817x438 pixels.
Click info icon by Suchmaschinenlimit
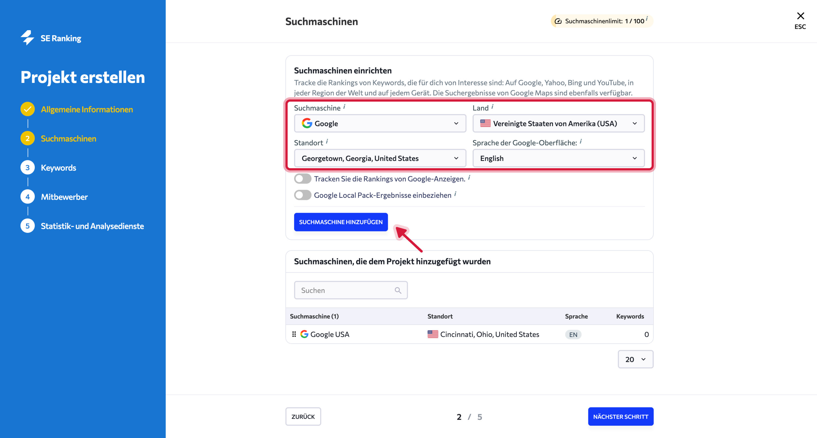click(x=647, y=19)
